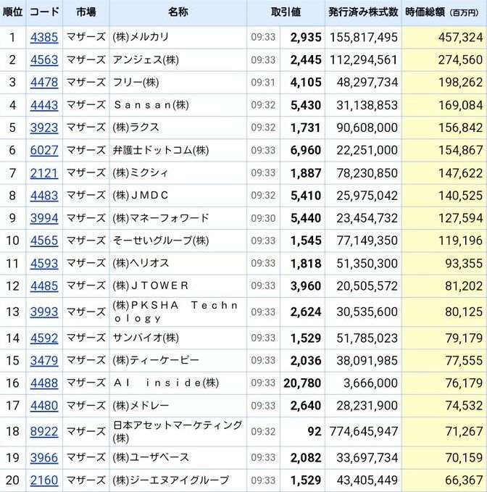This screenshot has width=487, height=492.
Task: Select company name (株)ラクス
Action: click(136, 128)
